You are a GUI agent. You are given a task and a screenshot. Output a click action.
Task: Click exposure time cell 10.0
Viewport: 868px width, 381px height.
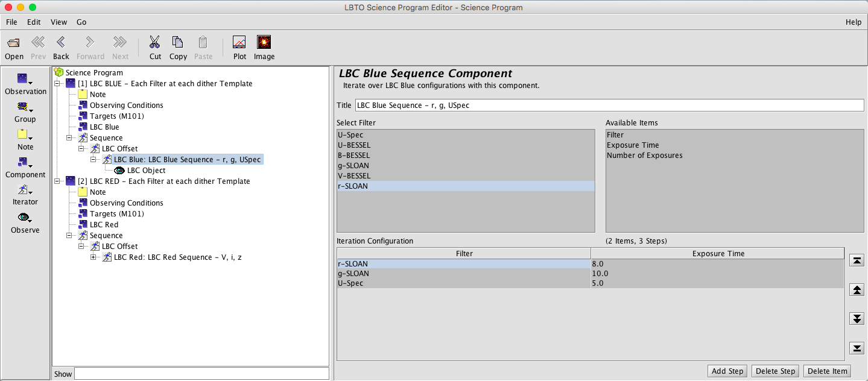point(717,274)
